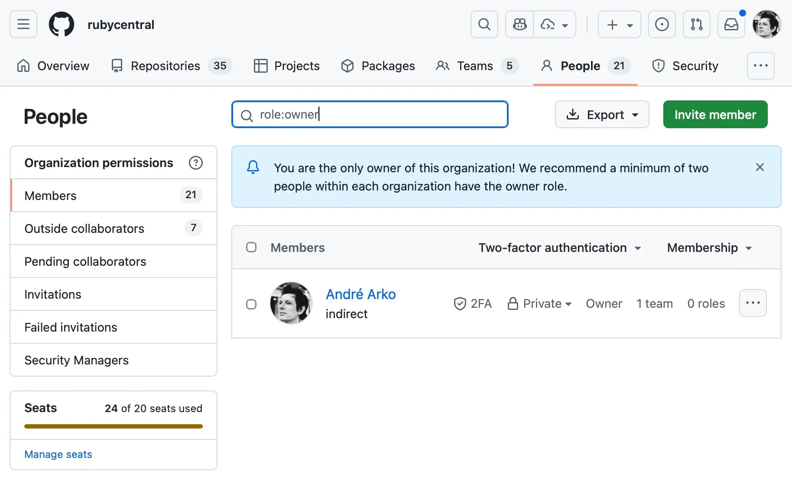Click the Organization permissions help icon

click(196, 163)
